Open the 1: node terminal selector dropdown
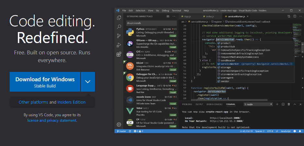Screen dimensions: 304x146 (x=258, y=104)
